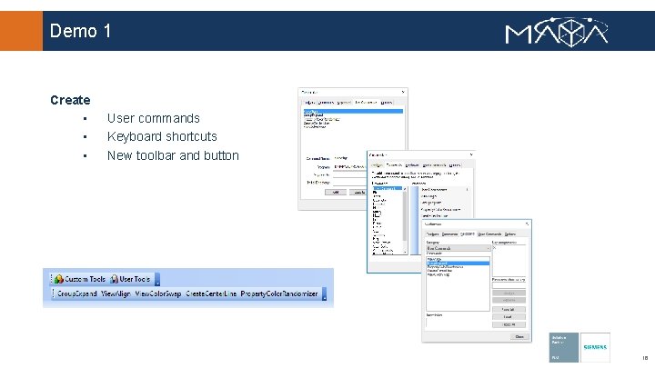
Task: Select User Commands tab in back dialog
Action: click(366, 102)
